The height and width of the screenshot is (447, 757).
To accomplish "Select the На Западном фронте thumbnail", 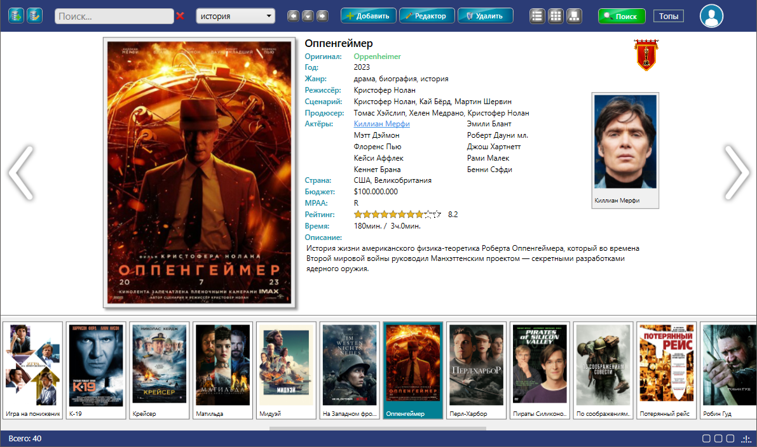I will coord(350,370).
